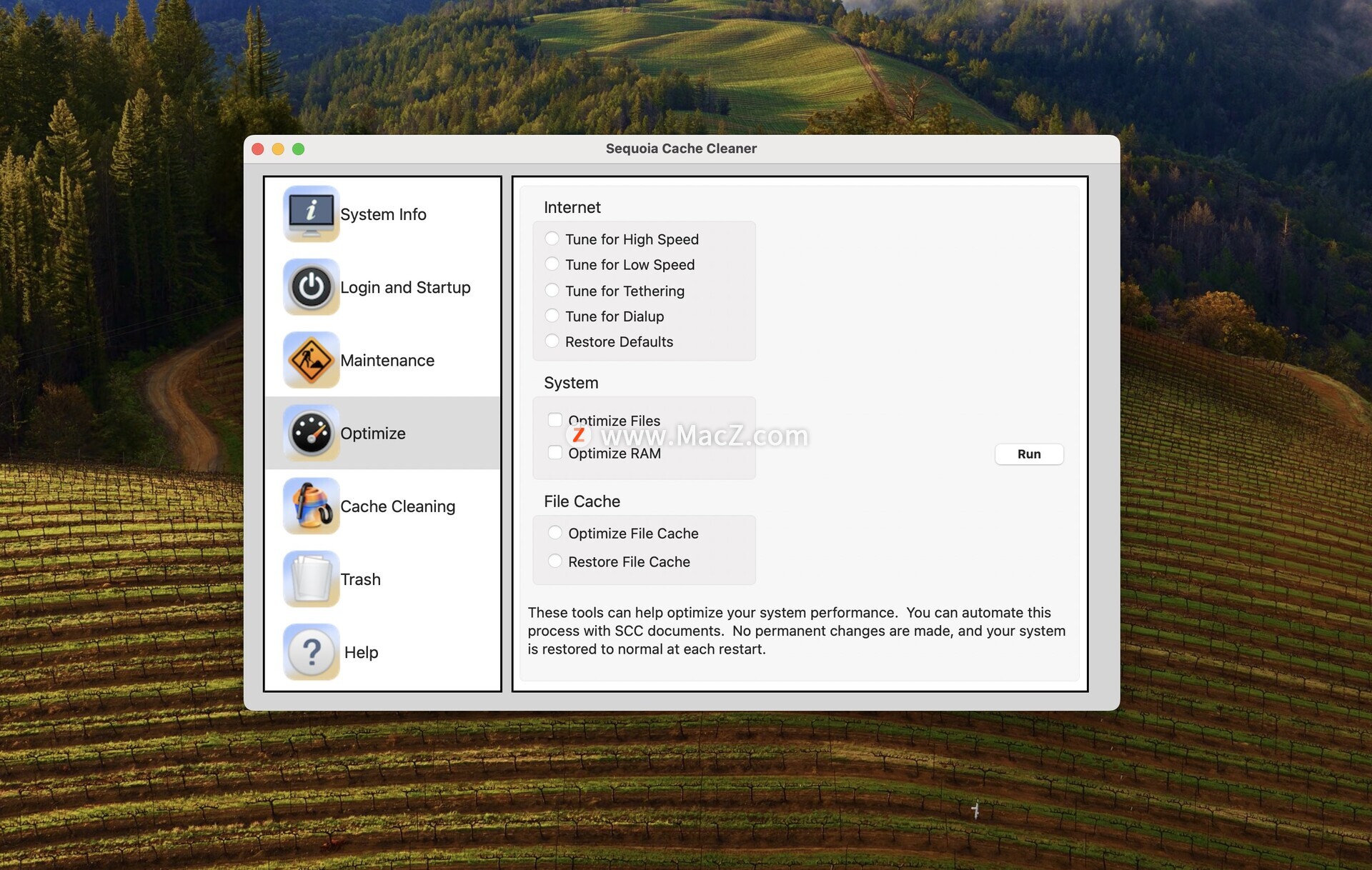Image resolution: width=1372 pixels, height=870 pixels.
Task: Click the File Cache section heading
Action: point(582,501)
